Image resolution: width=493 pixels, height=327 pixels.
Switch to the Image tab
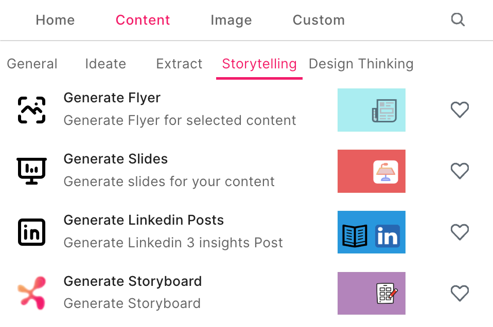[231, 20]
